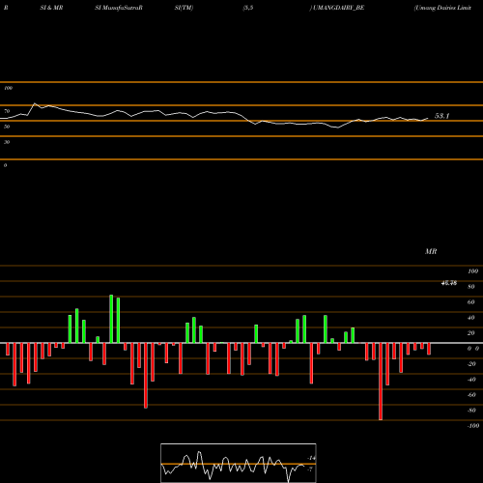
Task: Click the Umang Dairies Limit title text
Action: point(442,8)
